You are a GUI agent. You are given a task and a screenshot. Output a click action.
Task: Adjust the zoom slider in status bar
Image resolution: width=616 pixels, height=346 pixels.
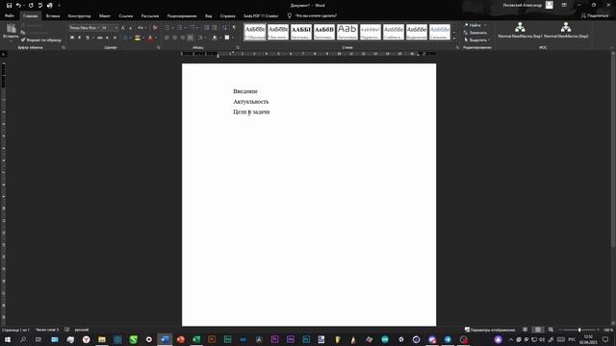click(x=579, y=330)
